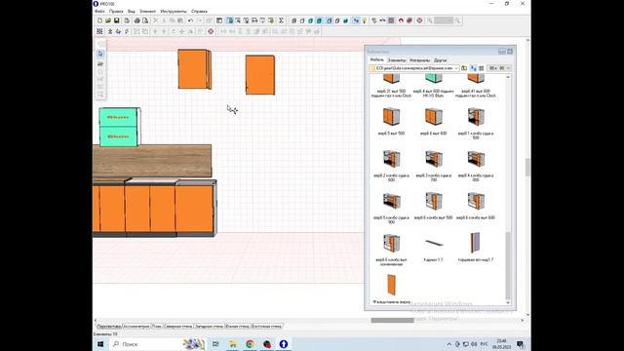
Task: Select the left orange wall cabinet in viewport
Action: 195,69
